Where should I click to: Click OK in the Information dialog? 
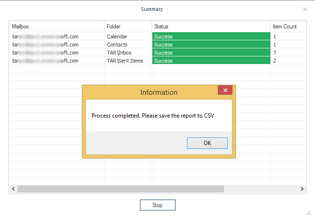click(x=207, y=143)
